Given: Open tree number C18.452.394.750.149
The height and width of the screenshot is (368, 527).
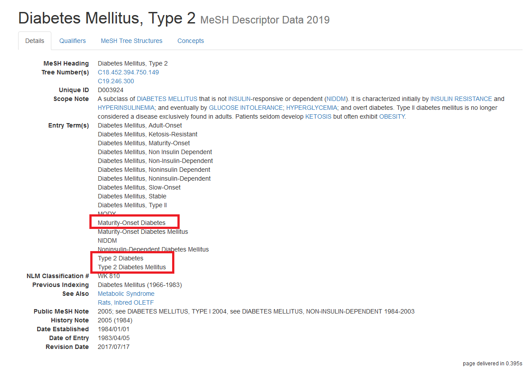Looking at the screenshot, I should point(128,72).
